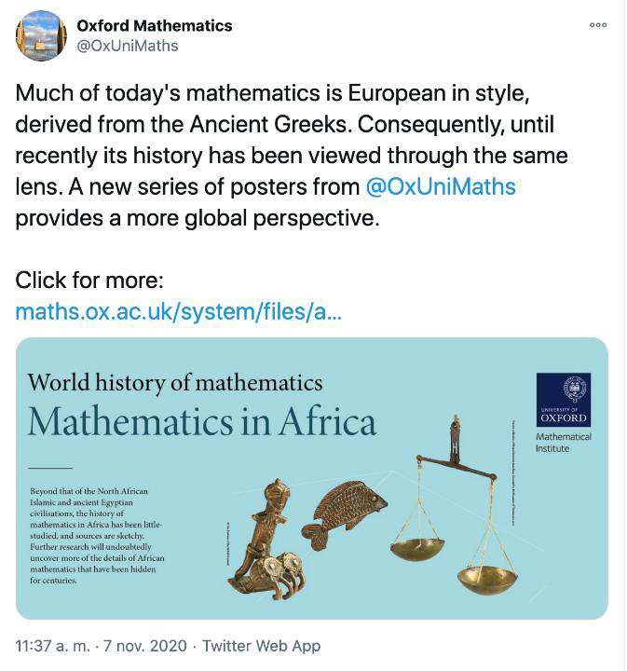Click the 'Mathematics in Africa' poster title

point(201,422)
